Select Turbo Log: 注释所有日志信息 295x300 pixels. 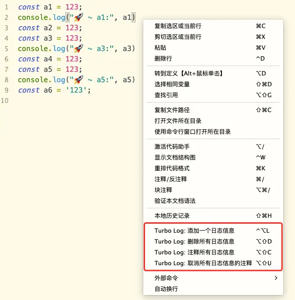[213, 253]
